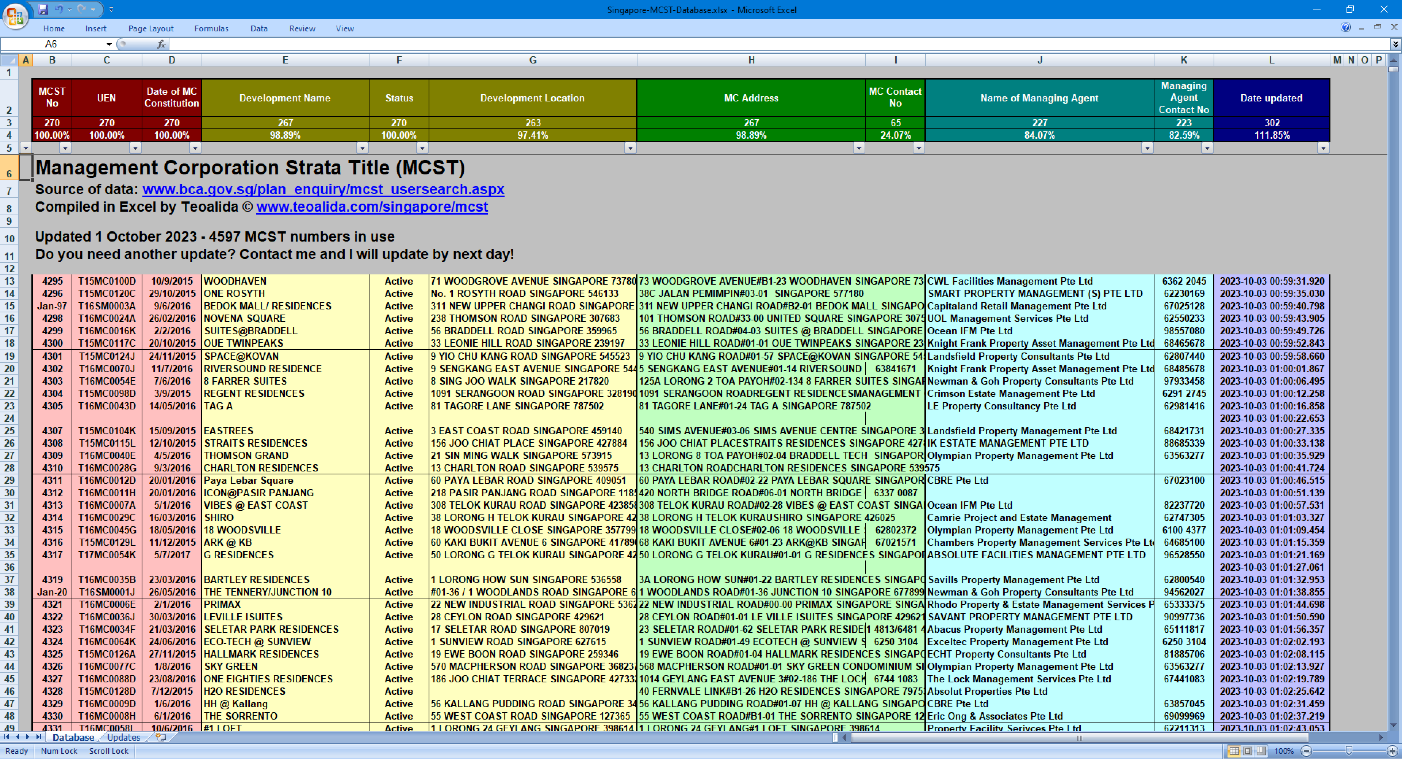
Task: Select column E header
Action: [x=285, y=60]
